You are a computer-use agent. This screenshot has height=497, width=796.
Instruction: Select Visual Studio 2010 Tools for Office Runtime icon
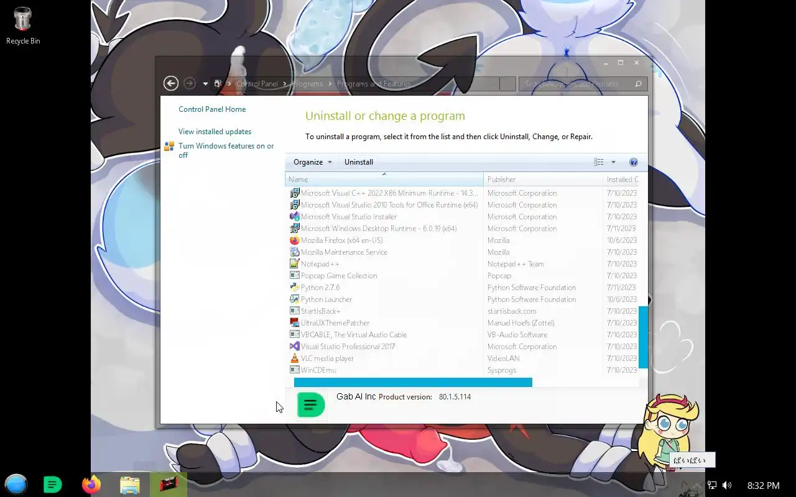[295, 205]
